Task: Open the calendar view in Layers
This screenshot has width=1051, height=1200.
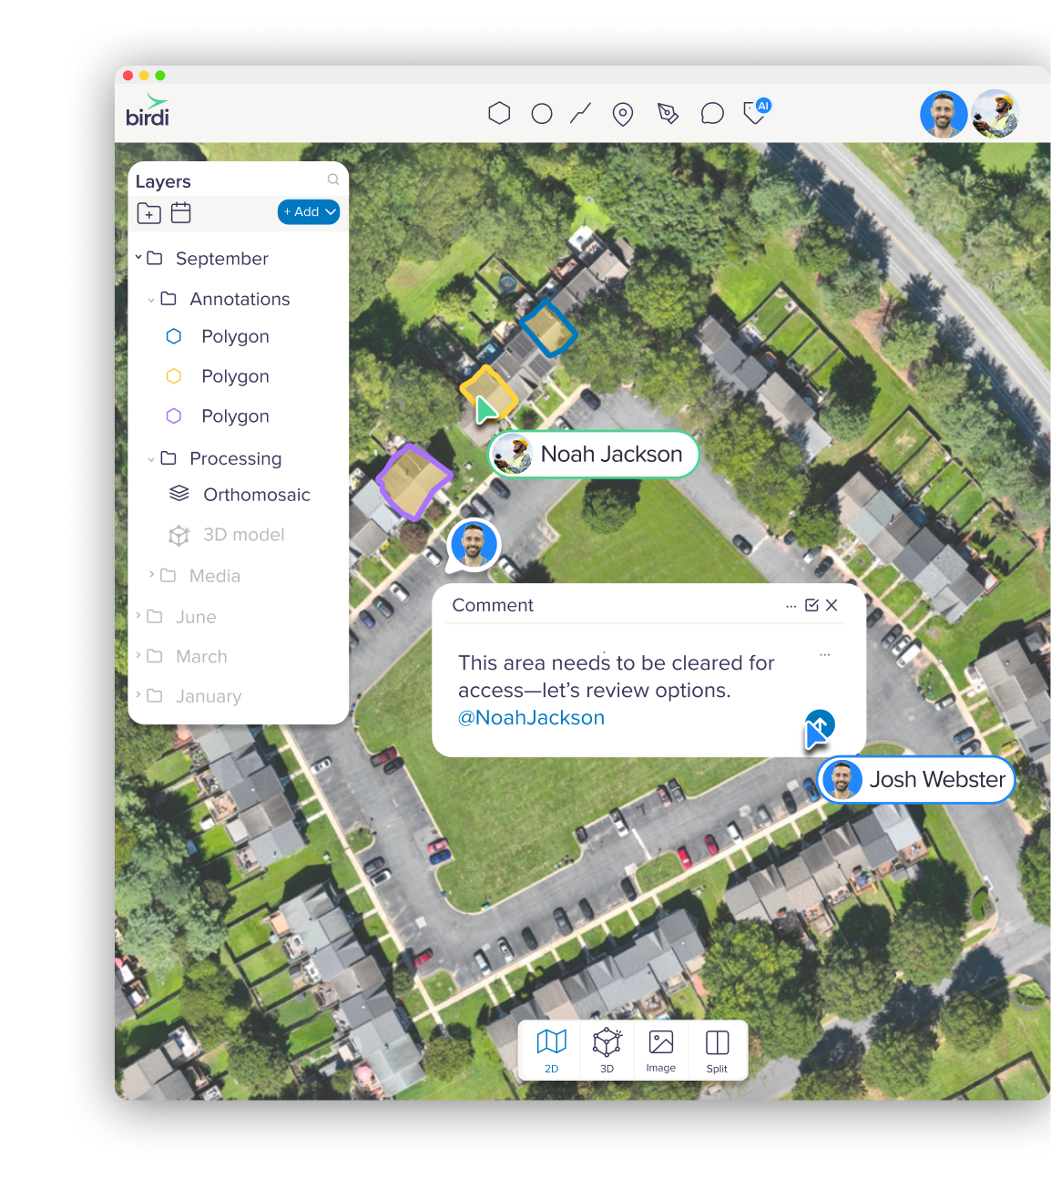Action: coord(180,212)
